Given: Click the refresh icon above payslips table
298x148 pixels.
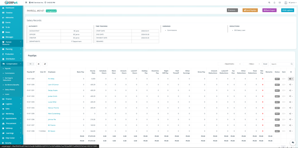Looking at the screenshot, I should pos(45,64).
